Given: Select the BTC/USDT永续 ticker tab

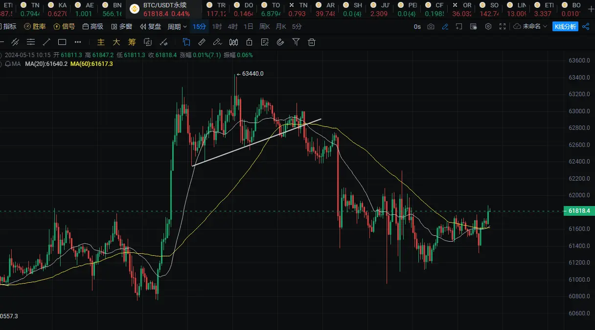Looking at the screenshot, I should 163,9.
